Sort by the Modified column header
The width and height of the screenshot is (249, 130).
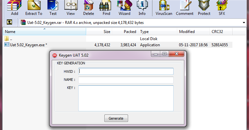point(193,32)
